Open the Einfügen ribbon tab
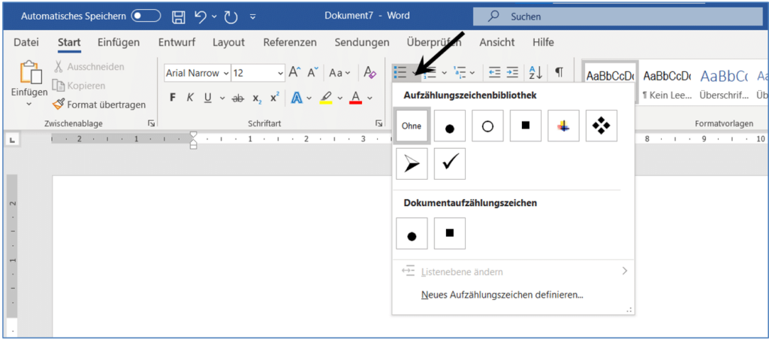 tap(118, 42)
